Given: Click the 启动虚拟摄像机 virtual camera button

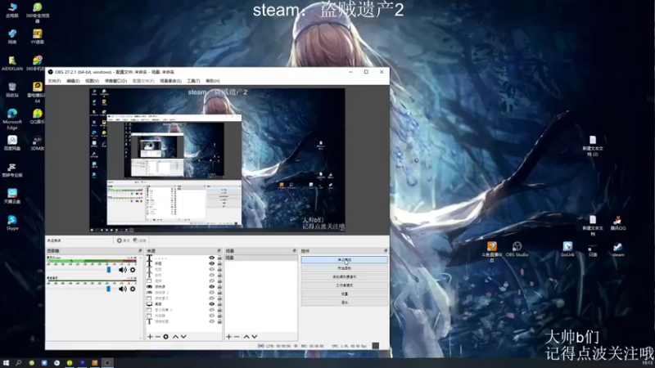Looking at the screenshot, I should tap(345, 277).
